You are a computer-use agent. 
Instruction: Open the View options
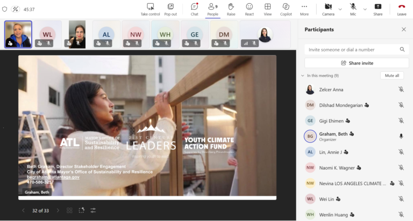pos(268,10)
